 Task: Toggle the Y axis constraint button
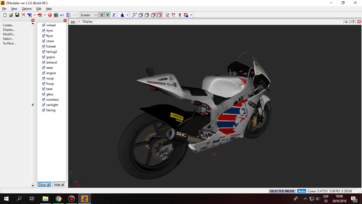pos(108,15)
